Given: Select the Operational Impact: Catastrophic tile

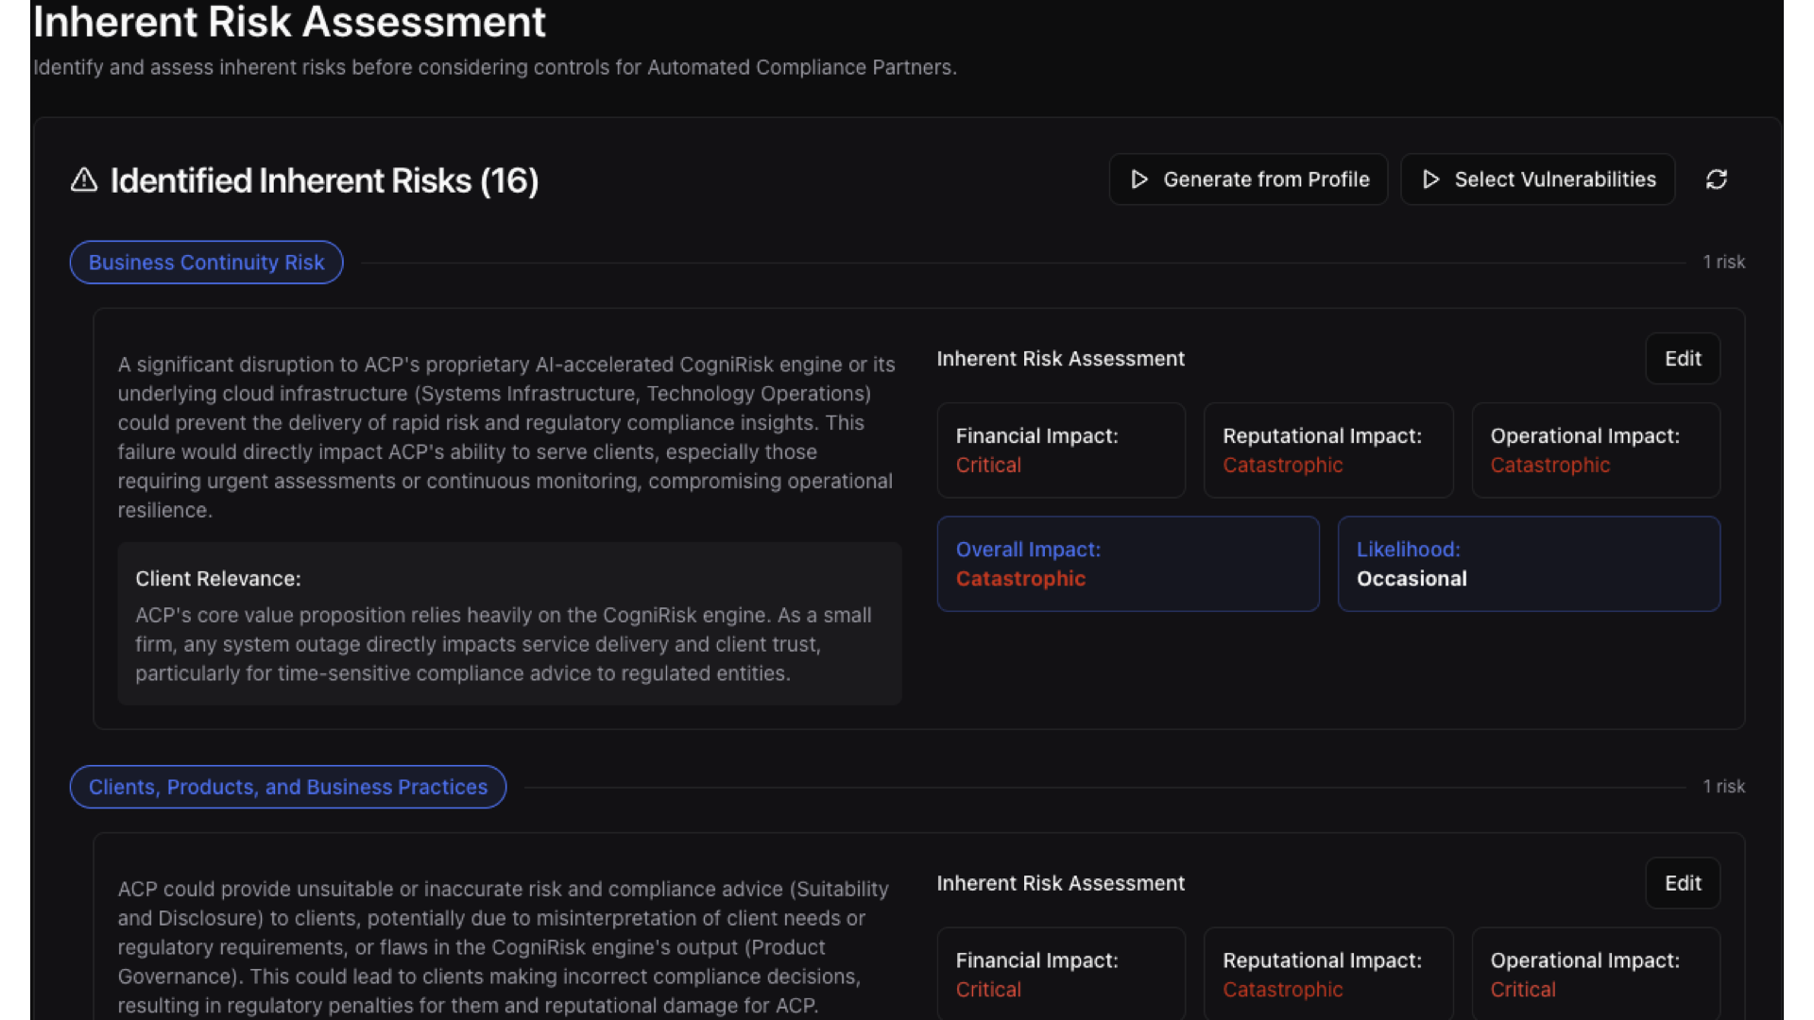Looking at the screenshot, I should (x=1595, y=450).
